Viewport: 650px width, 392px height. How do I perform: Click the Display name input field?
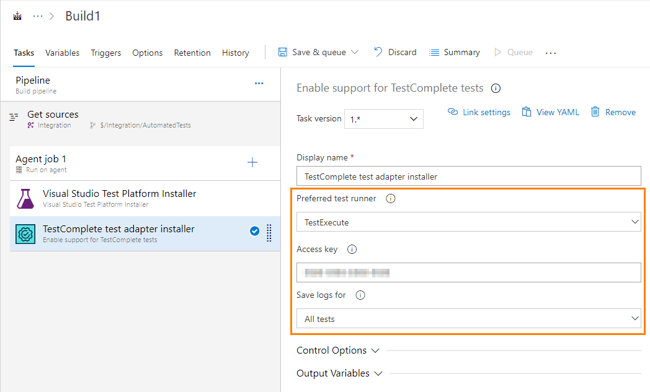coord(469,176)
